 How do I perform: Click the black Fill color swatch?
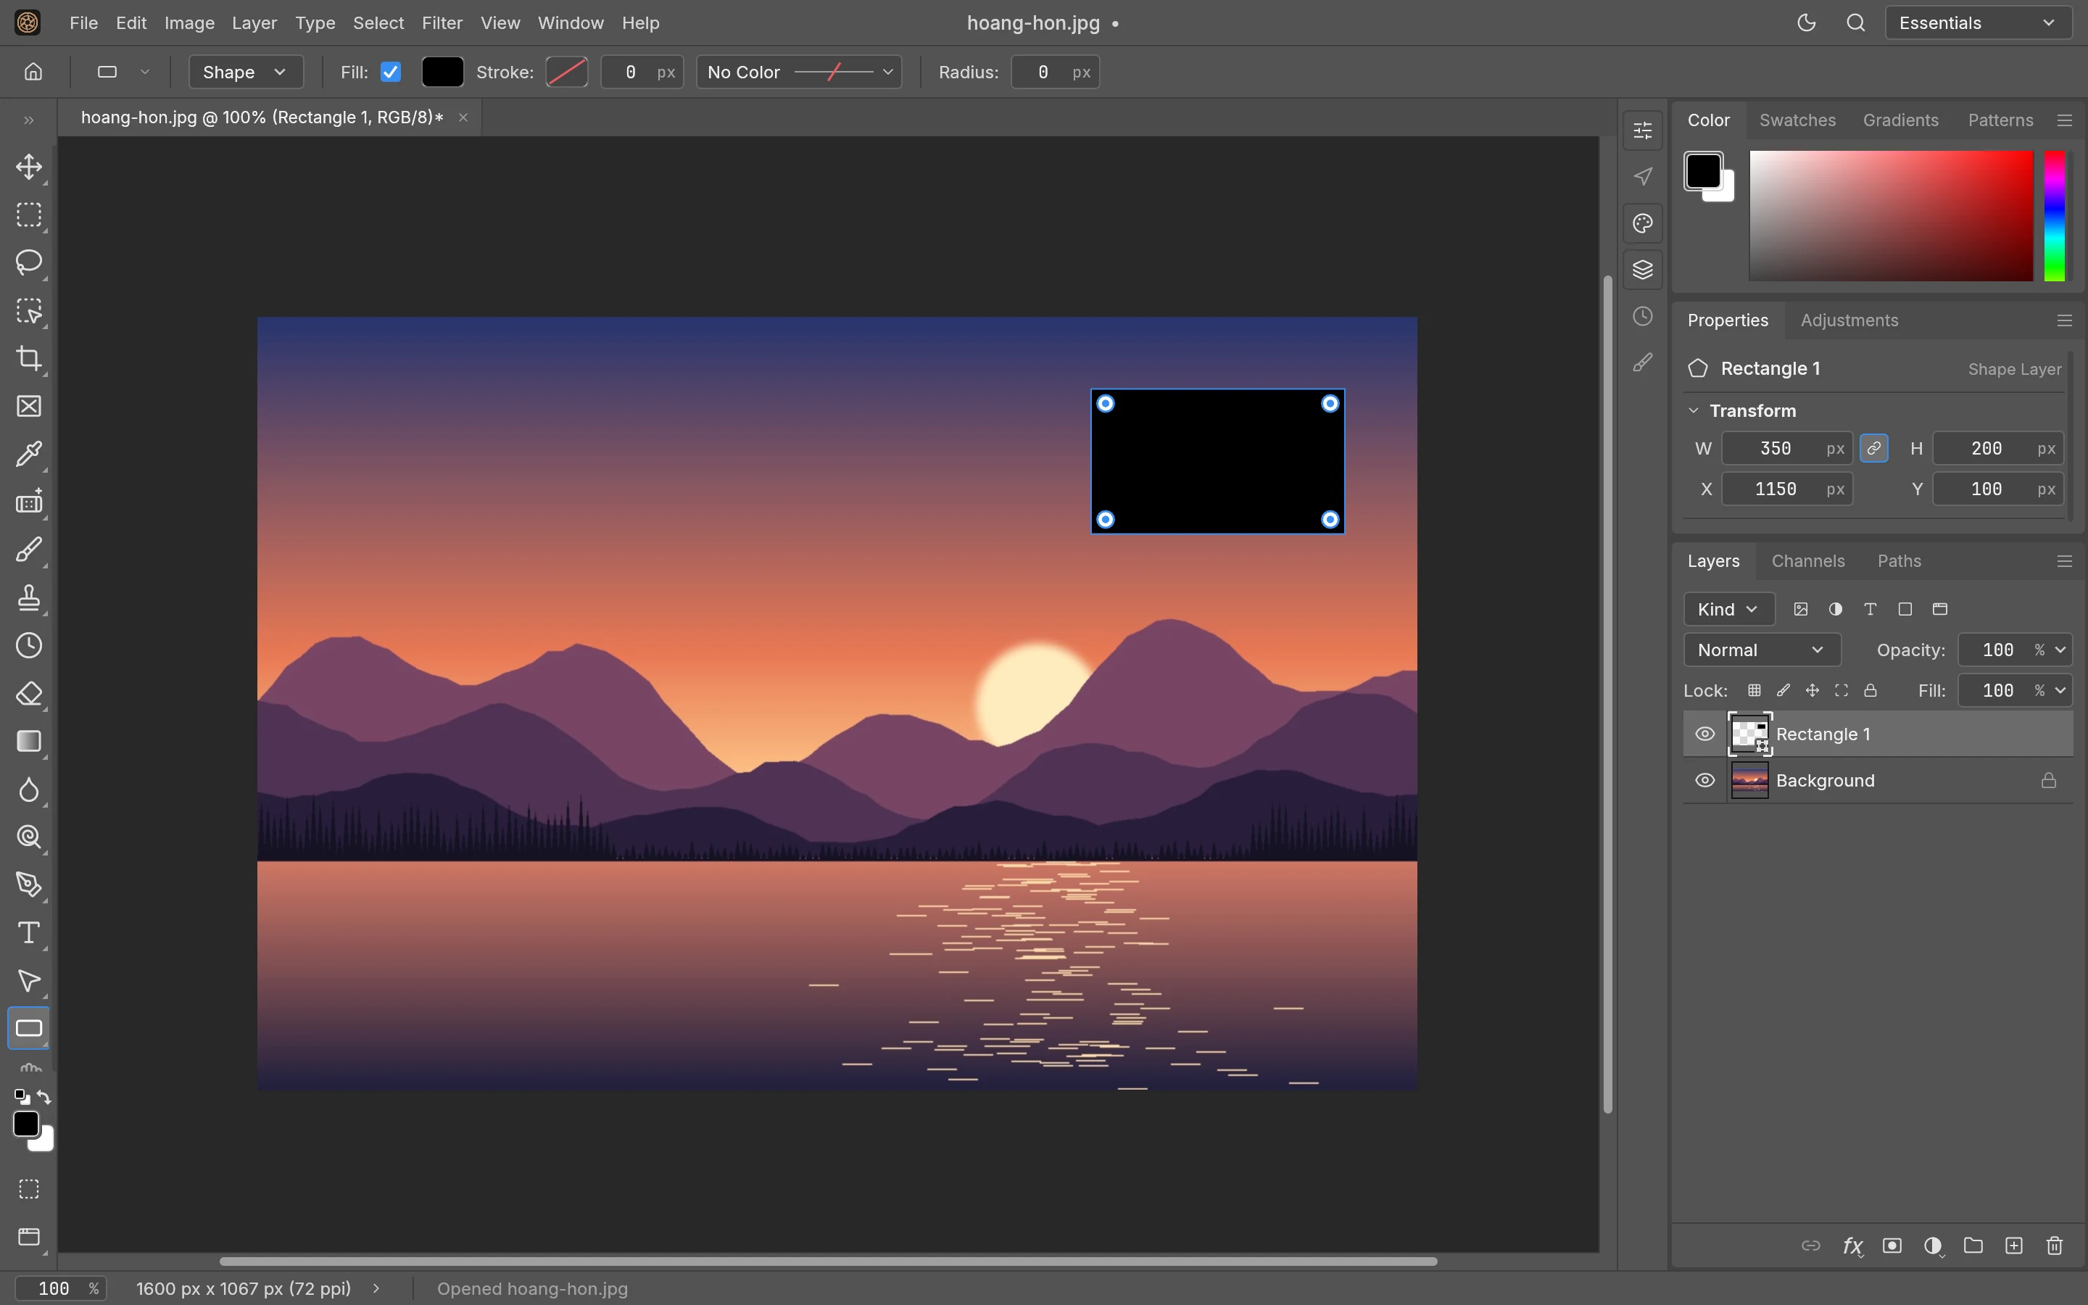click(443, 72)
